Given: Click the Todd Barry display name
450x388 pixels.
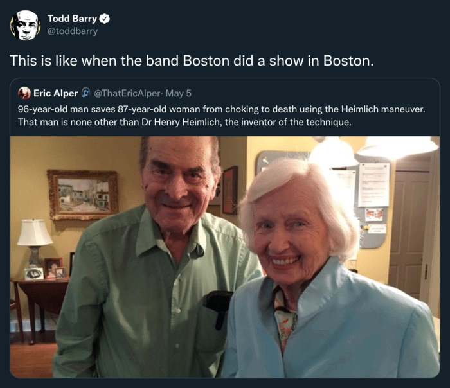Looking at the screenshot, I should click(72, 19).
